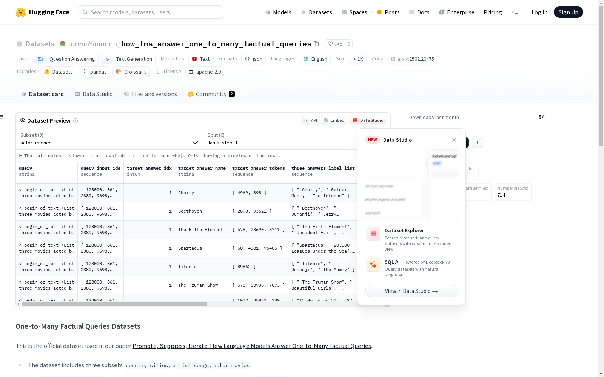
Task: Click the Text Generation task tag
Action: point(128,59)
